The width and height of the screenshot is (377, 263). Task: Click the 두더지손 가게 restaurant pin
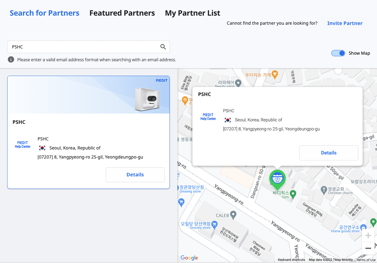275,74
